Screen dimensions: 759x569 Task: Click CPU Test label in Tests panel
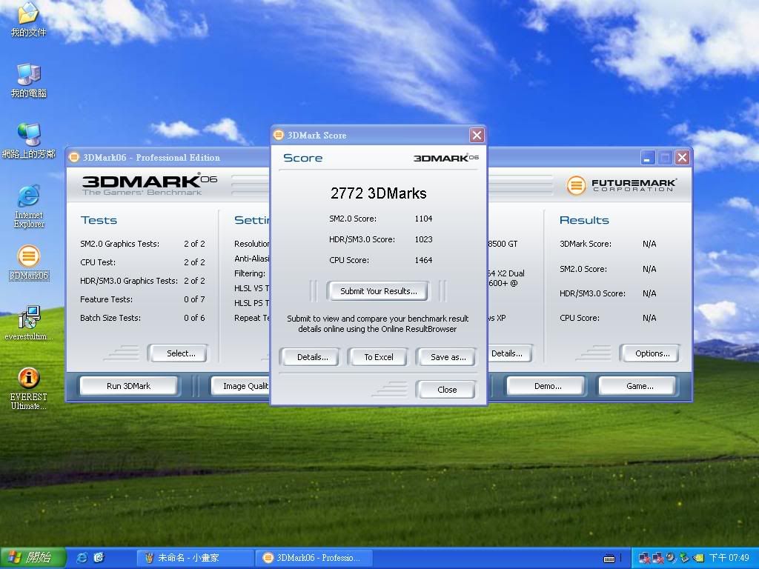click(98, 262)
